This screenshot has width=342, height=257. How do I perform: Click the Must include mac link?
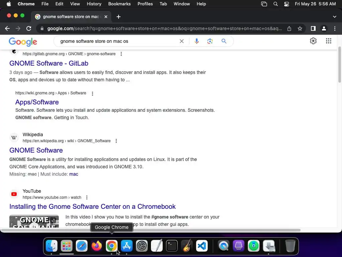[x=74, y=174]
